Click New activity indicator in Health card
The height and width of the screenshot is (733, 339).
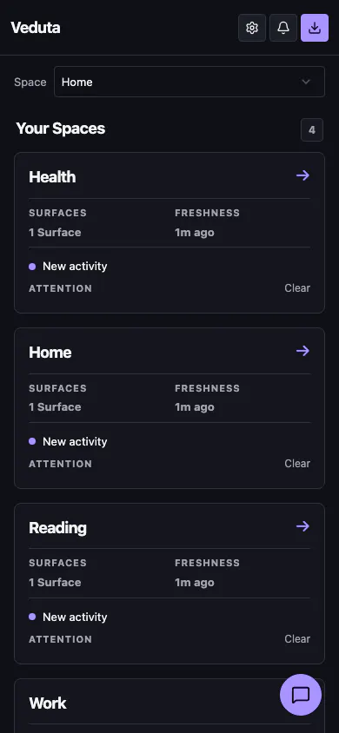click(x=69, y=266)
